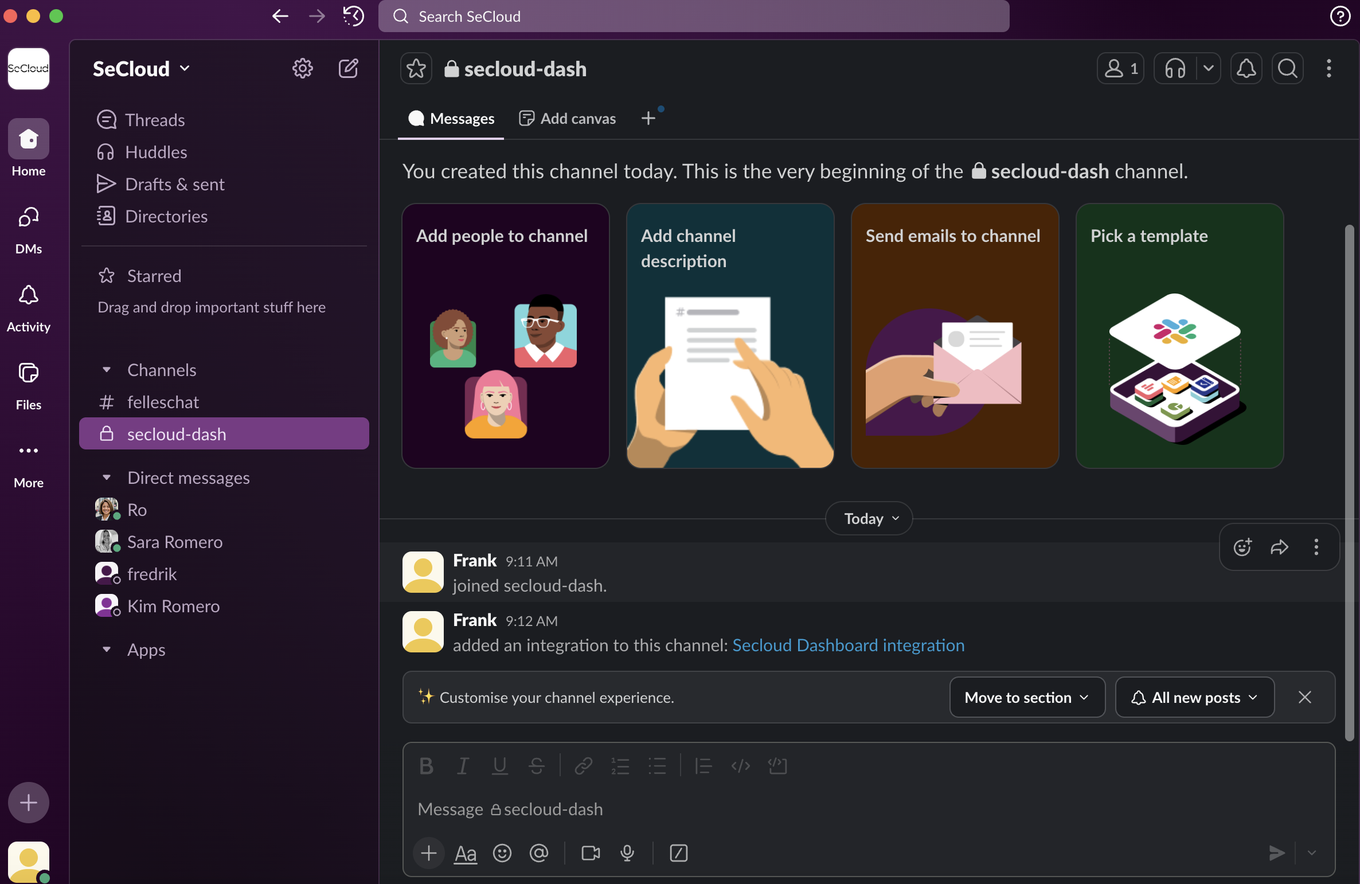Insert a code block

pos(777,766)
